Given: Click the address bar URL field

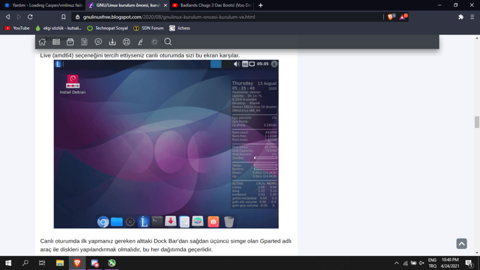Looking at the screenshot, I should 227,17.
